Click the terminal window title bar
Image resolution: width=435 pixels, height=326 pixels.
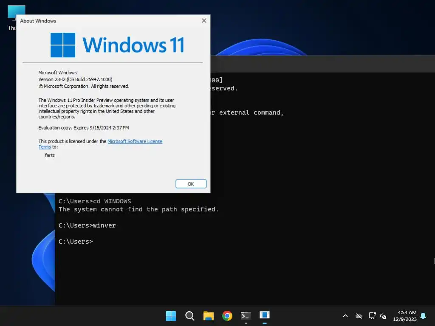(322, 64)
